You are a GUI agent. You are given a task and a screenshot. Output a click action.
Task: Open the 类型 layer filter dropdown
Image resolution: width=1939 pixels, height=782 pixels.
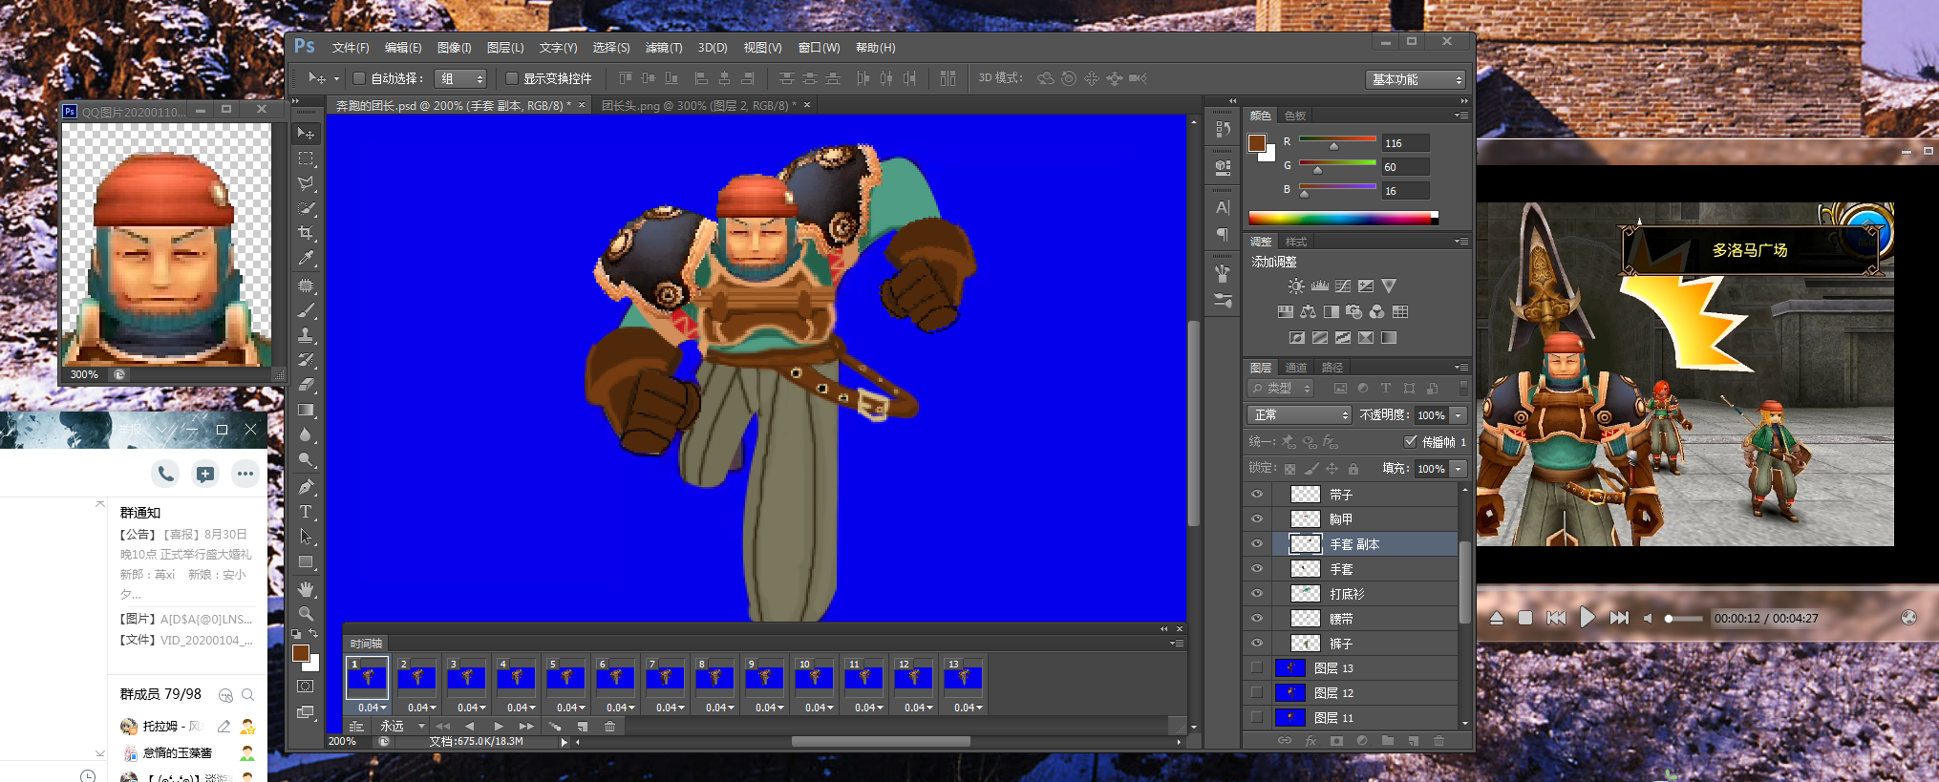click(1281, 389)
